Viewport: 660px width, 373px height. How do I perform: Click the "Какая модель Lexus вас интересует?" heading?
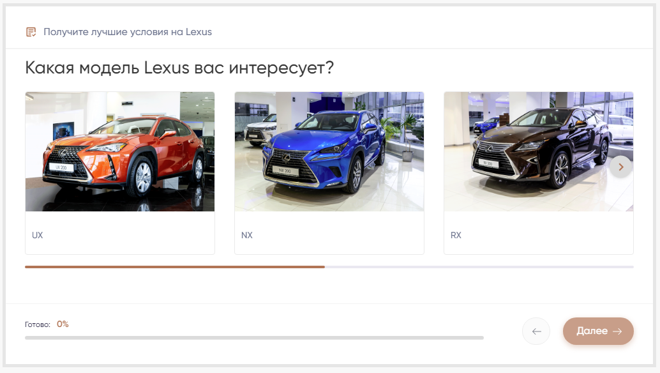(x=180, y=68)
